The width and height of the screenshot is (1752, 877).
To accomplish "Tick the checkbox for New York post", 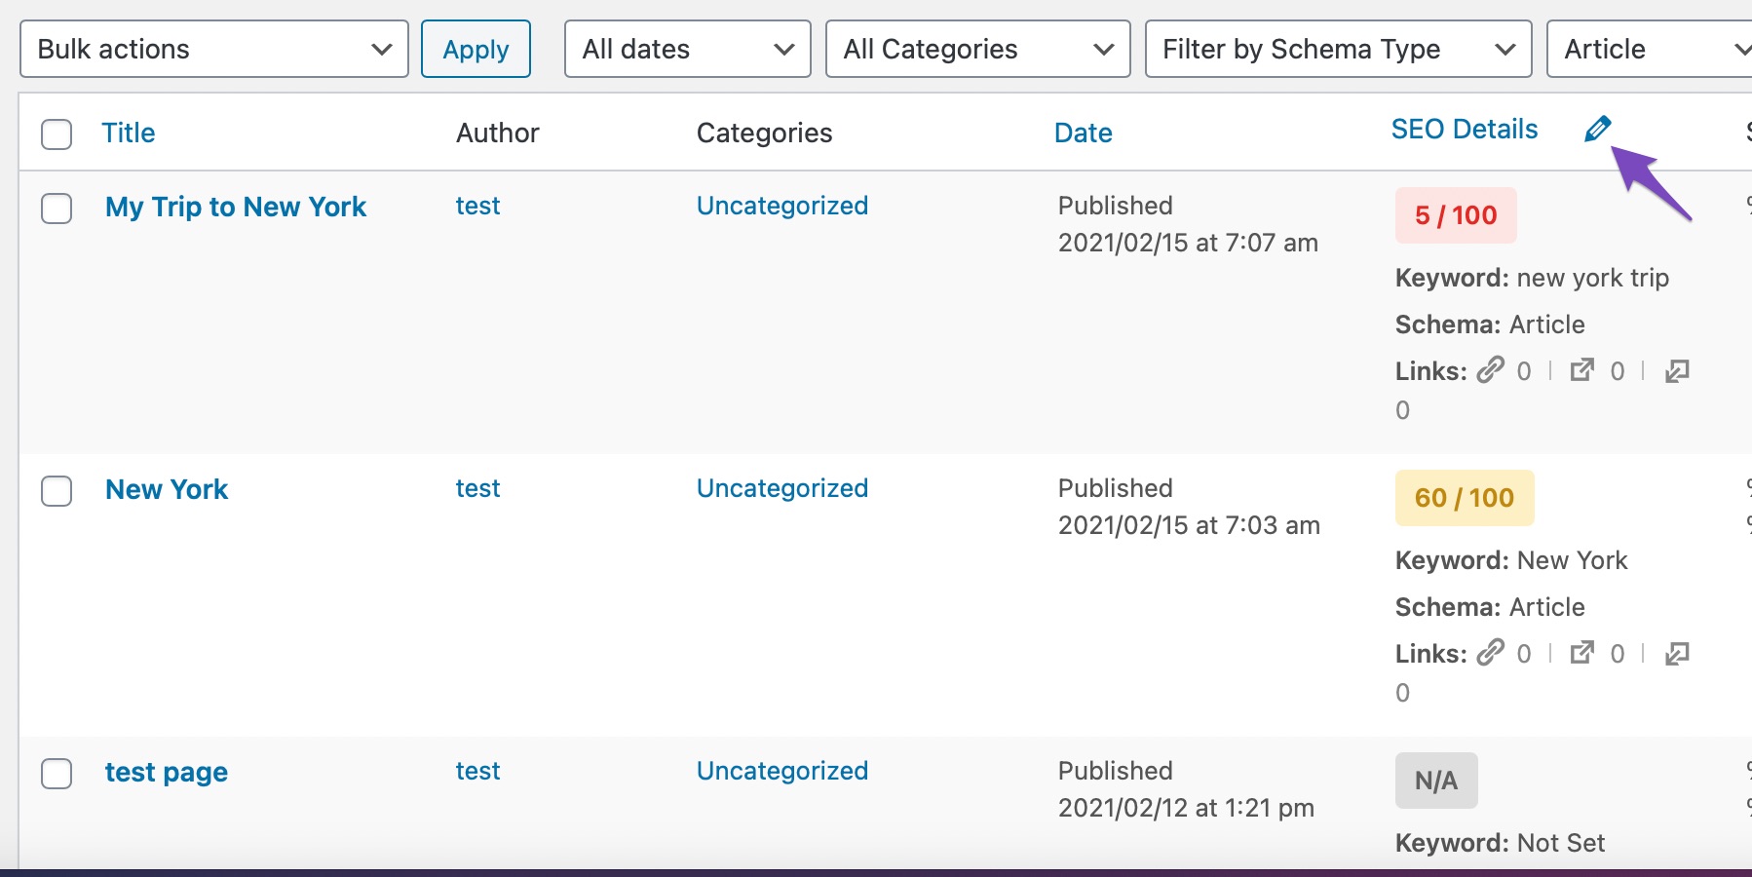I will pos(57,490).
